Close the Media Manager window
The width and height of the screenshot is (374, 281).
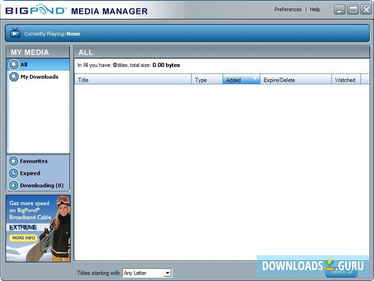coord(366,9)
